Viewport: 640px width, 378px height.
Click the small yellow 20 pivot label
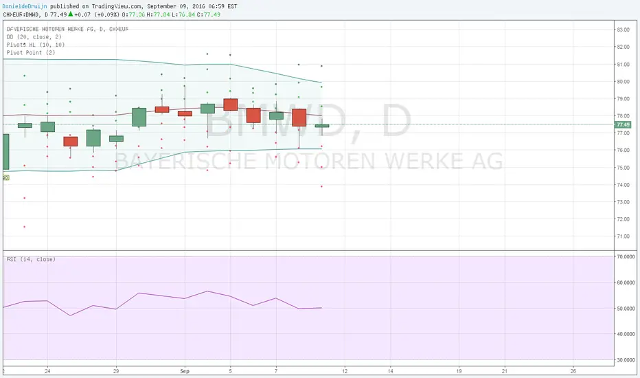(5, 178)
